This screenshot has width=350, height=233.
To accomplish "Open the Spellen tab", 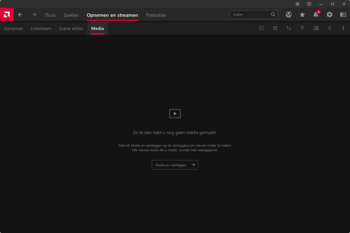I will [x=71, y=15].
